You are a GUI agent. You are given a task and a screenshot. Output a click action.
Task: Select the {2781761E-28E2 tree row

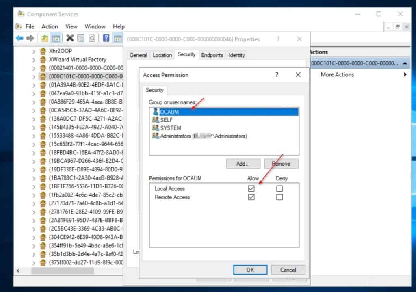[81, 212]
